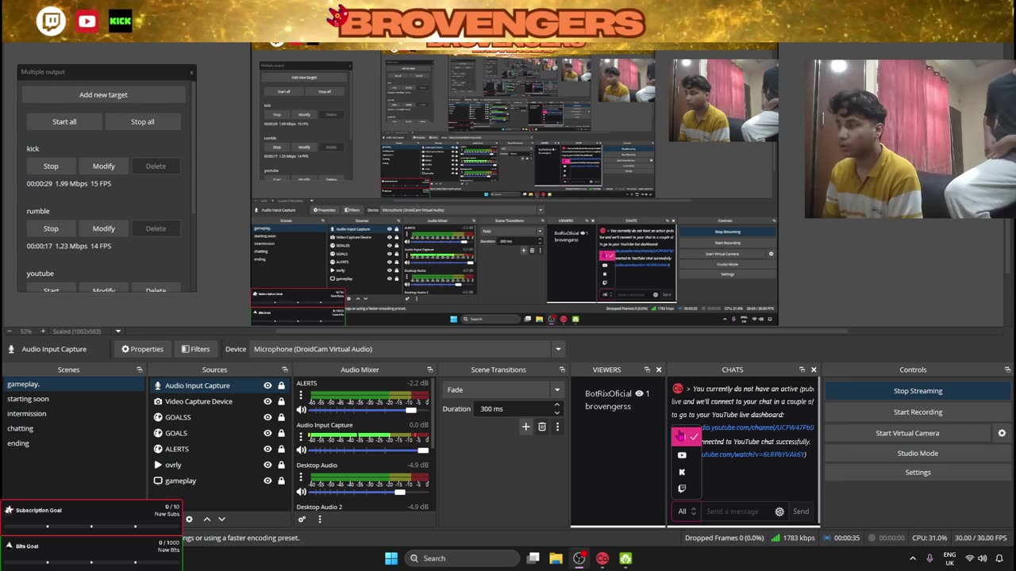Hide the Audio Input Capture source
1016x571 pixels.
click(267, 385)
